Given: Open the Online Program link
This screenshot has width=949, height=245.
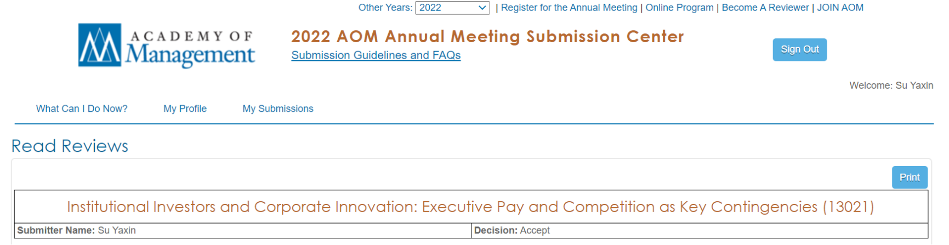Looking at the screenshot, I should pos(679,8).
